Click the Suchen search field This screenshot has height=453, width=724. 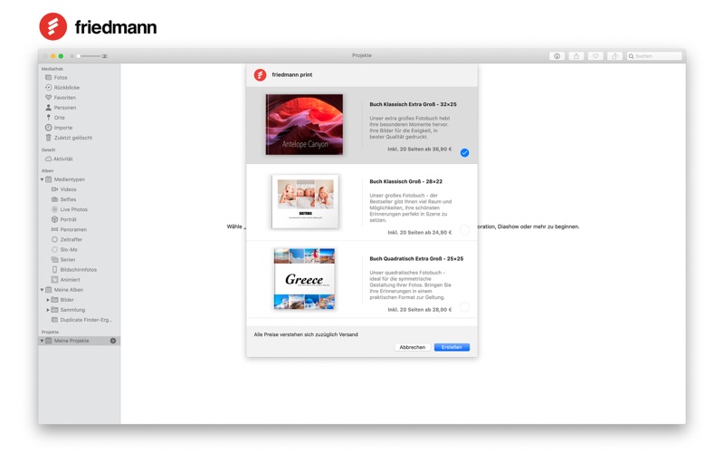(x=654, y=56)
